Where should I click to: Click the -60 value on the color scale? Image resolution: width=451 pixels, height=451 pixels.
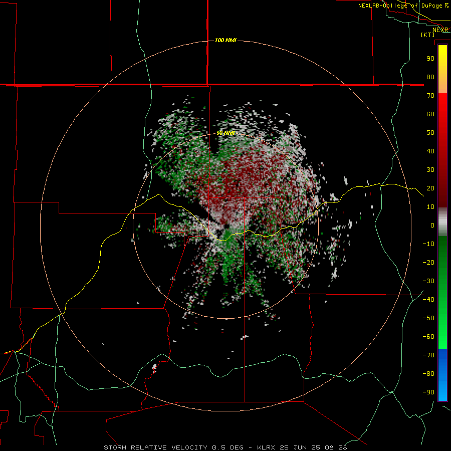[428, 337]
